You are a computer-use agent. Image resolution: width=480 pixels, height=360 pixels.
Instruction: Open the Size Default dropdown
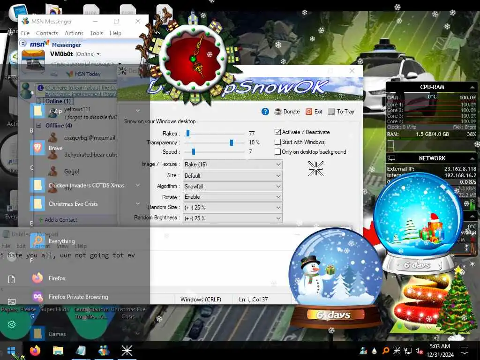232,176
